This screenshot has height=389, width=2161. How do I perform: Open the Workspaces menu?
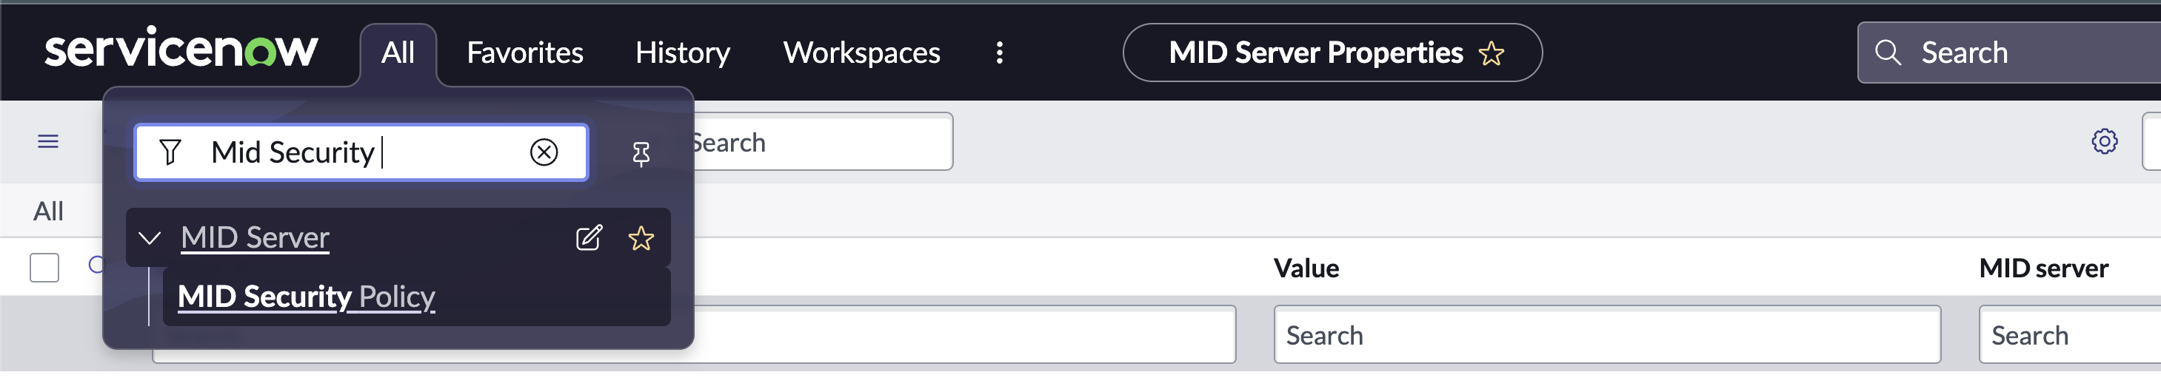coord(861,53)
